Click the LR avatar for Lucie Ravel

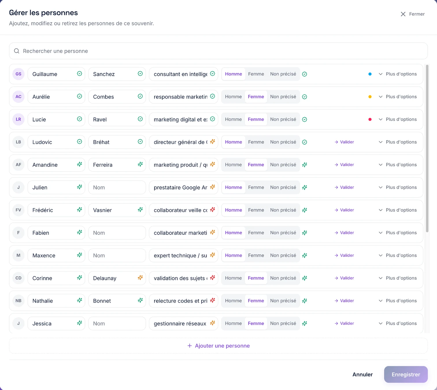pos(18,119)
